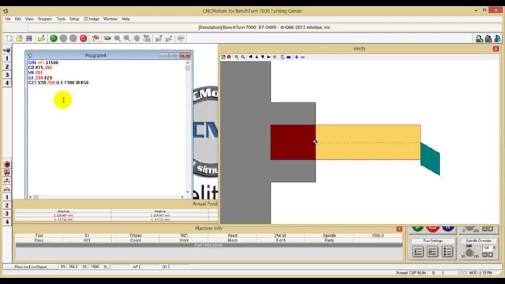The image size is (505, 284).
Task: Click the first gray machine setup icon
Action: point(159,38)
